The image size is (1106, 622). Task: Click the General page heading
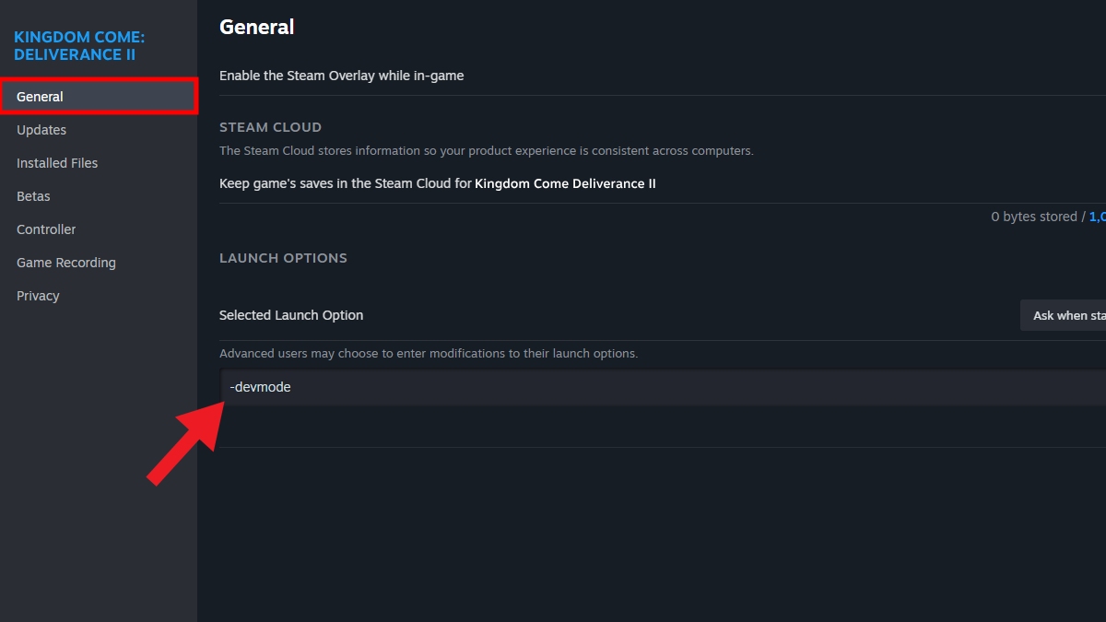[x=256, y=27]
